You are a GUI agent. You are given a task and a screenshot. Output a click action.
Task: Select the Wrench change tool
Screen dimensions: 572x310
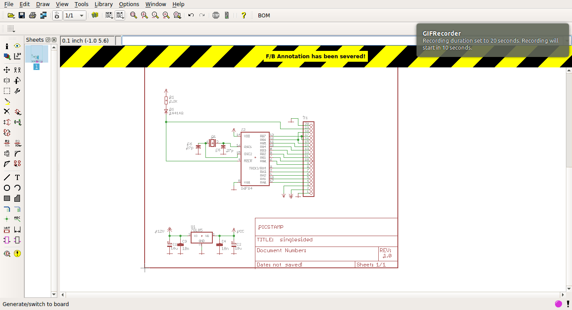click(17, 91)
